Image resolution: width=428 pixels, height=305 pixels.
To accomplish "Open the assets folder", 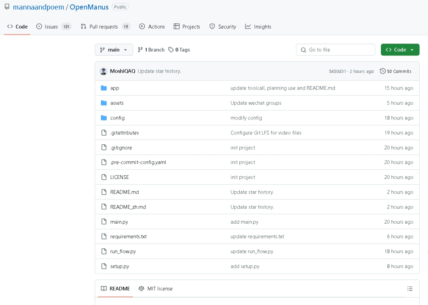I will 117,103.
